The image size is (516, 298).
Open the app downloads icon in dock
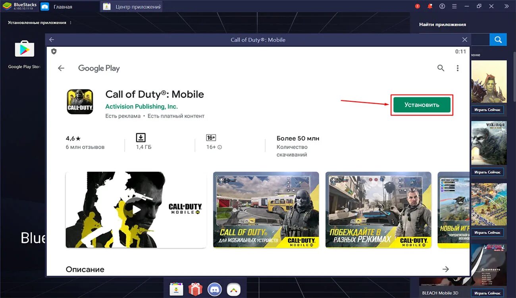tap(176, 289)
